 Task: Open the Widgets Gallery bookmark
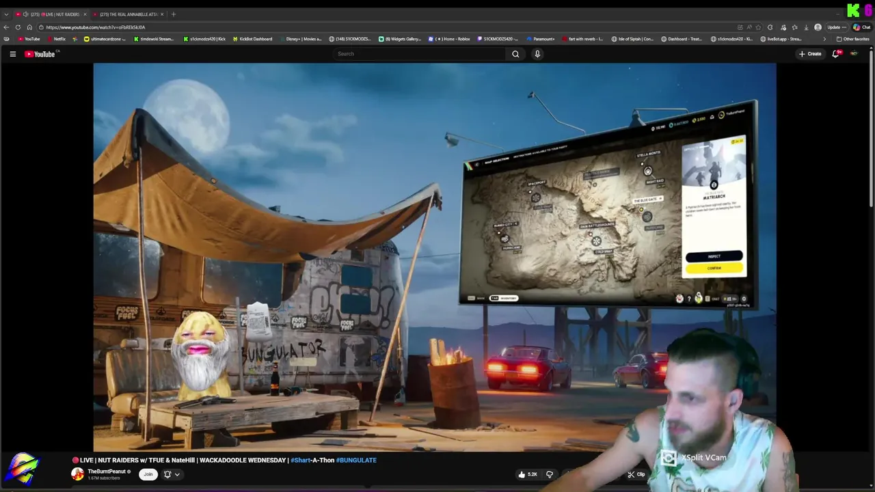pyautogui.click(x=400, y=39)
